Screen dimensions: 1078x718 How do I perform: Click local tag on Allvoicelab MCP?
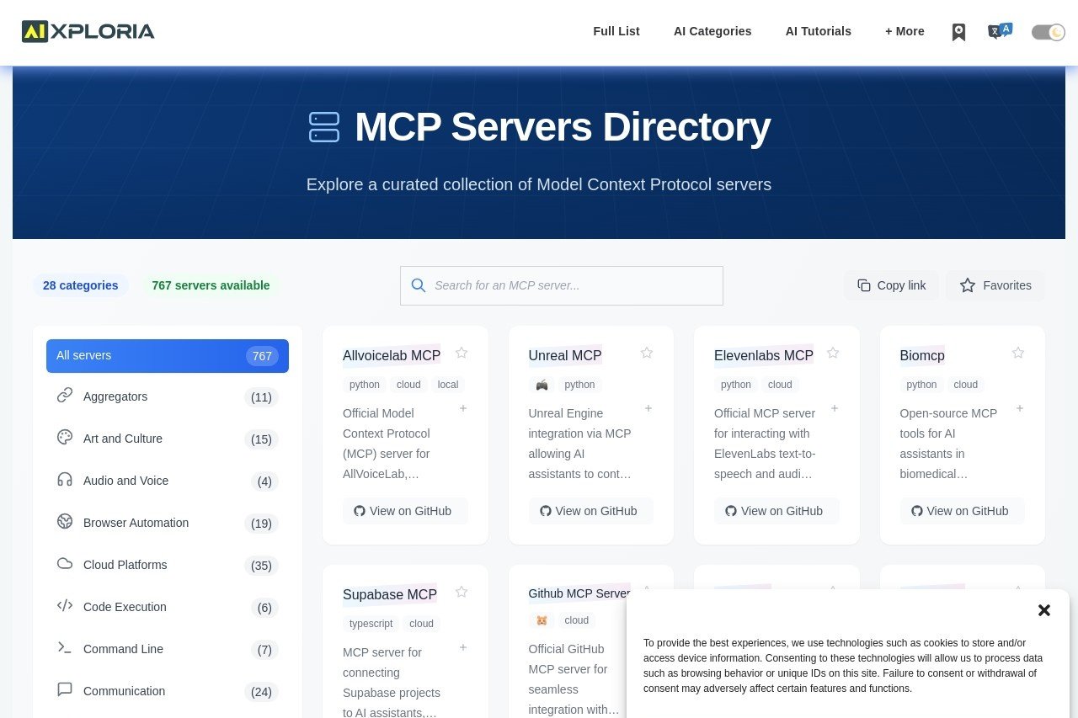448,385
